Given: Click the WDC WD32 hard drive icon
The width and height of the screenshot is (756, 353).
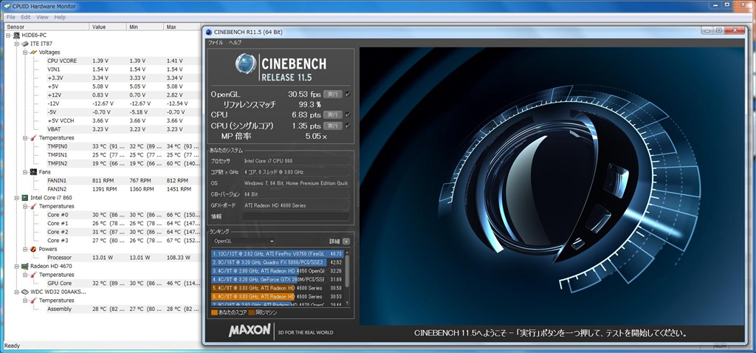Looking at the screenshot, I should (x=25, y=292).
